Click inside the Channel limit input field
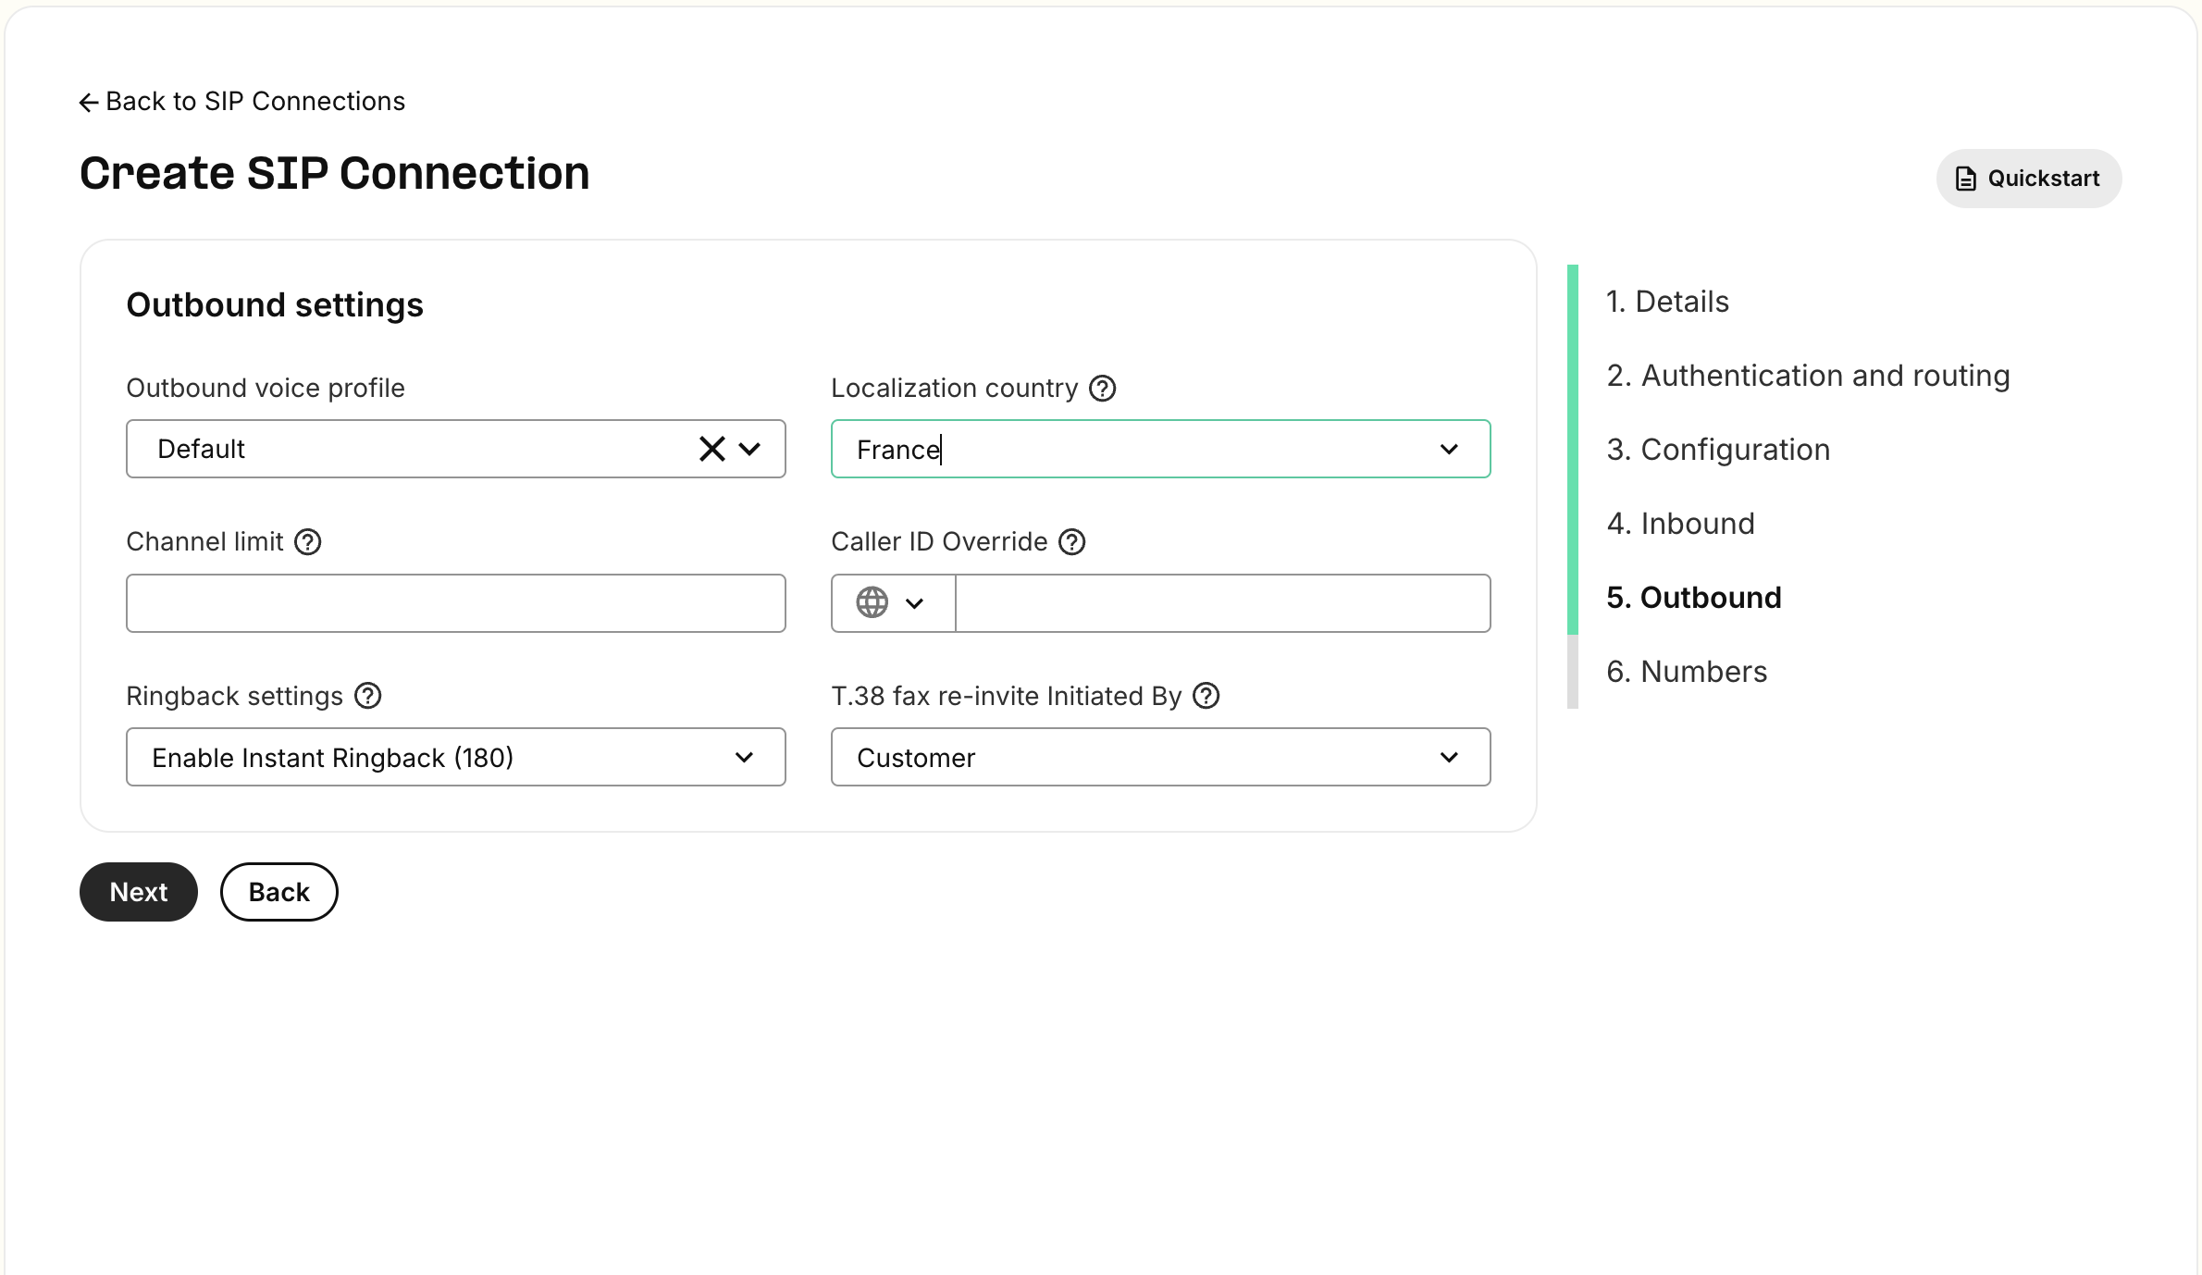 tap(455, 602)
